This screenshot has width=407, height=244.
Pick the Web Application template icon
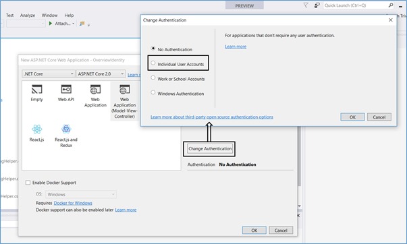95,90
